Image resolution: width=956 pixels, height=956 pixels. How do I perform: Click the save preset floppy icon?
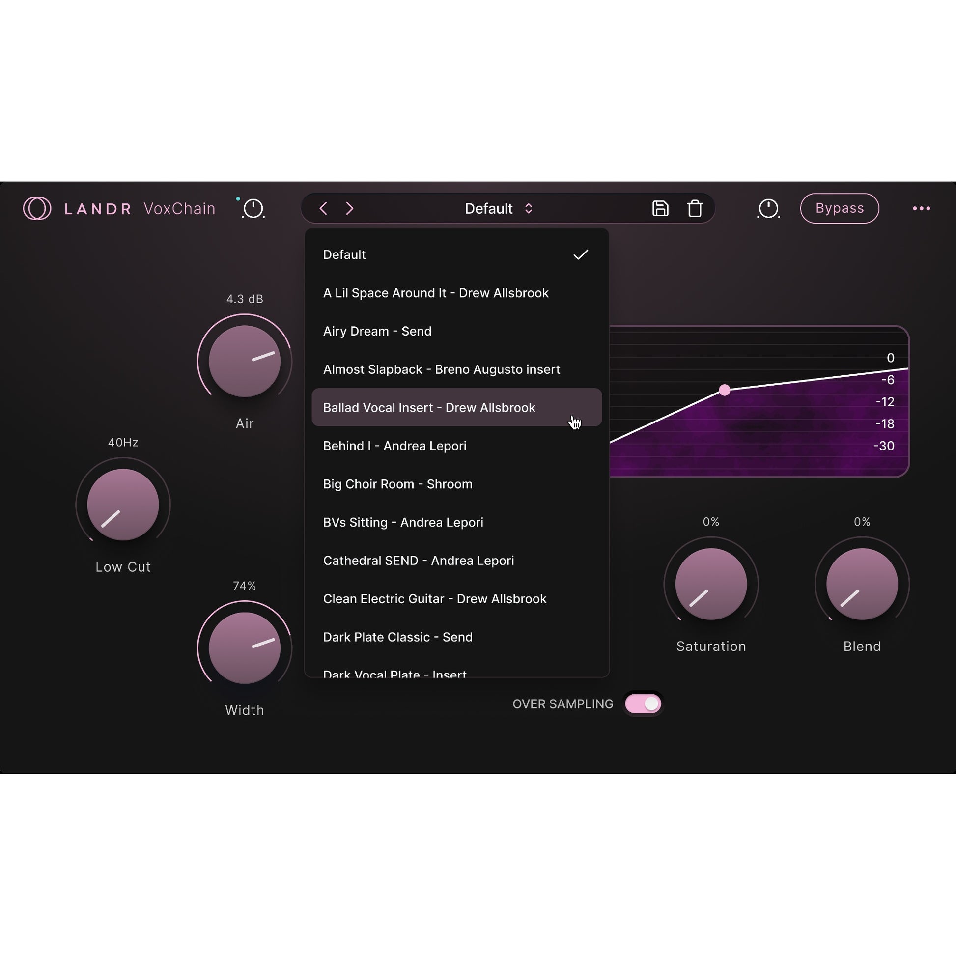pyautogui.click(x=660, y=208)
